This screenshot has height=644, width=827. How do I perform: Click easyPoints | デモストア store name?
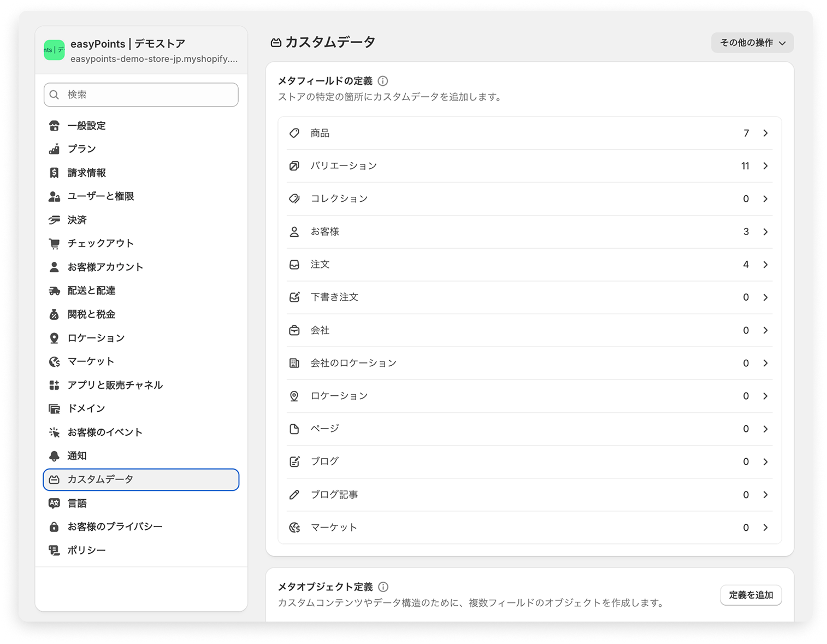click(x=128, y=44)
